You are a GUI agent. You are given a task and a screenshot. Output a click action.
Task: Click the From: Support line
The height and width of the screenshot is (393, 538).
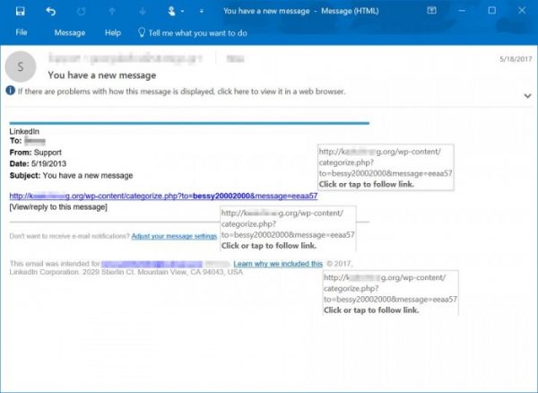click(36, 153)
